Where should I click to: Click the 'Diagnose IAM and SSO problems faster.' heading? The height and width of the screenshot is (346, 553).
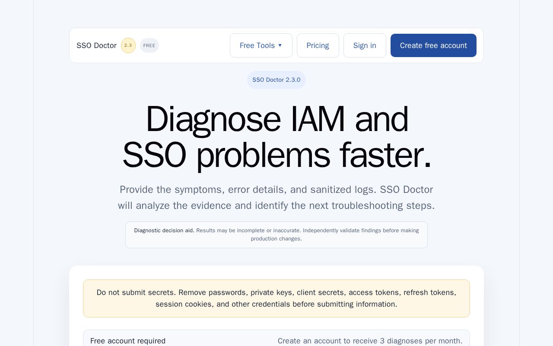coord(276,137)
